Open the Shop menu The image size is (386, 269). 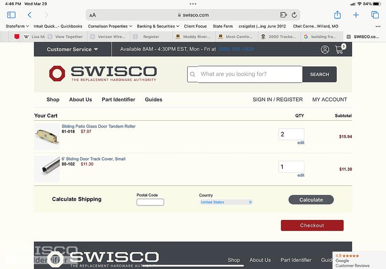53,100
